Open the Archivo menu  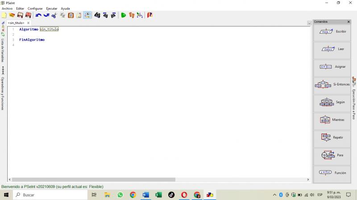point(7,8)
